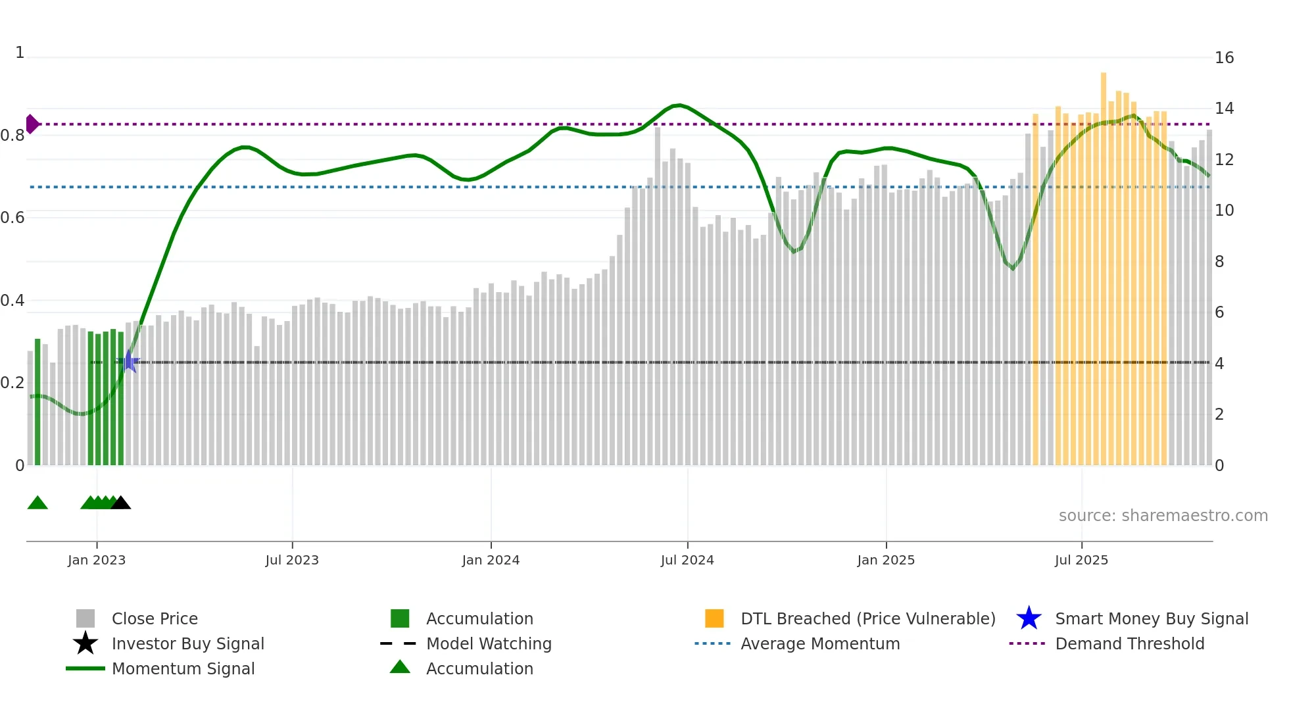The width and height of the screenshot is (1289, 725).
Task: Click the blue star signal on chart
Action: [x=129, y=361]
